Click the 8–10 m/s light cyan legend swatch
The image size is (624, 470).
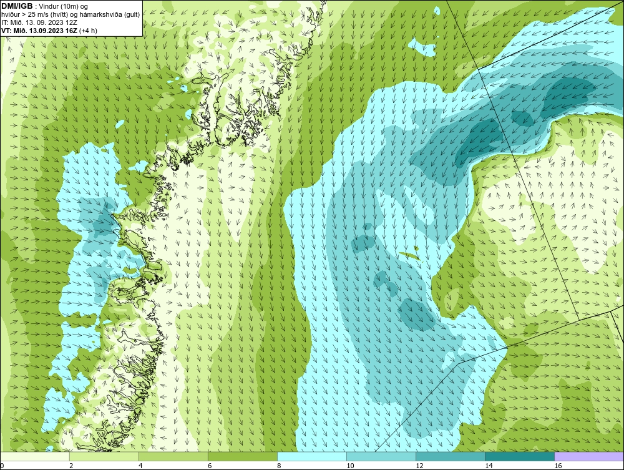(x=311, y=456)
